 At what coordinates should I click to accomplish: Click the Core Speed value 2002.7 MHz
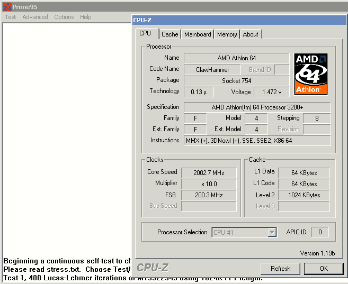(209, 173)
